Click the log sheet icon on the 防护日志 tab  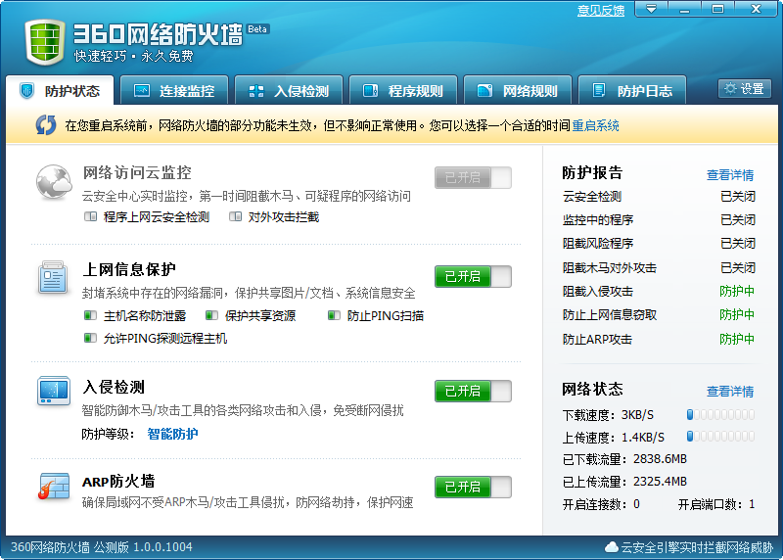coord(599,90)
